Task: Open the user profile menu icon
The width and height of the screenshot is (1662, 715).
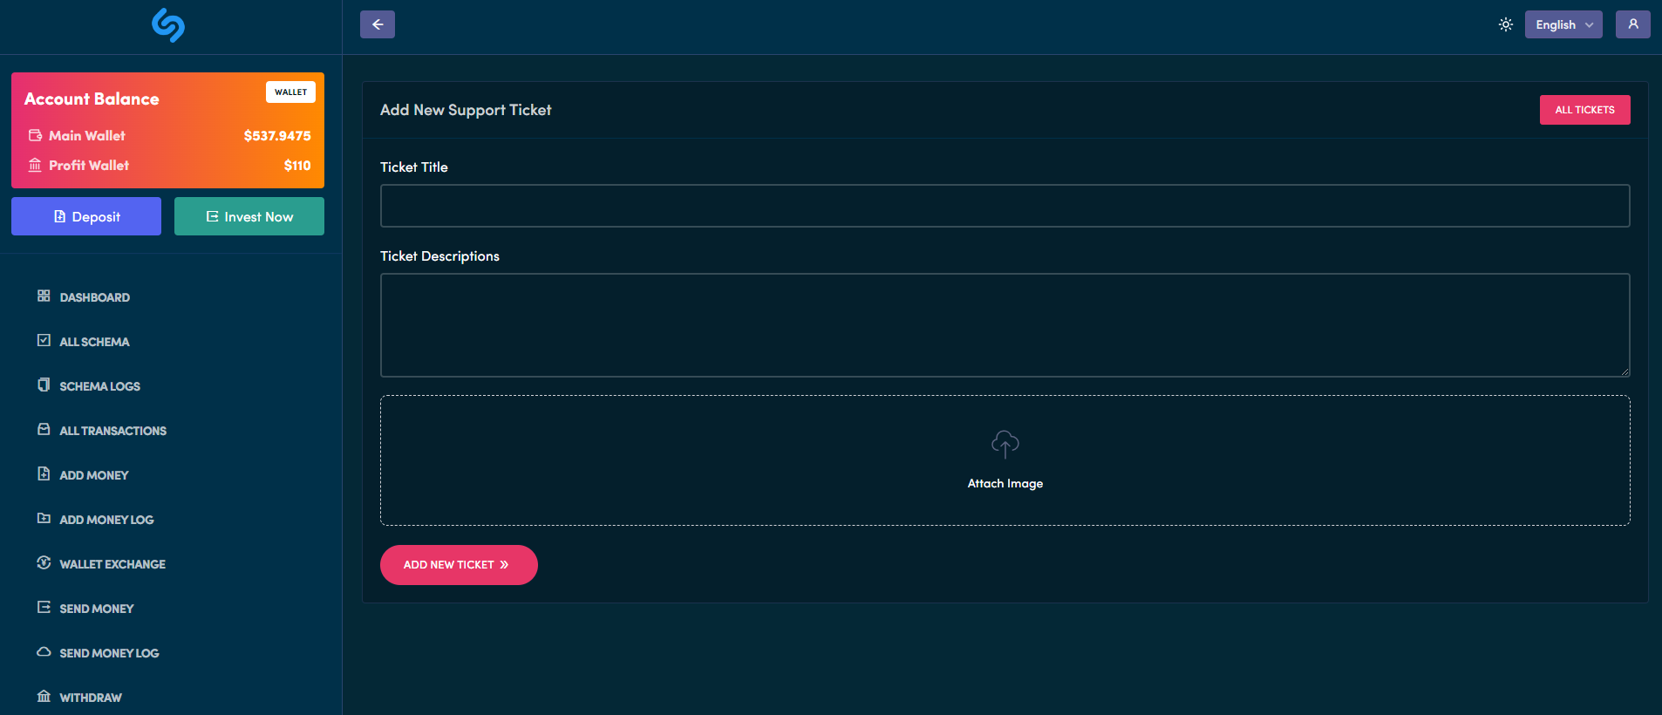Action: tap(1632, 24)
